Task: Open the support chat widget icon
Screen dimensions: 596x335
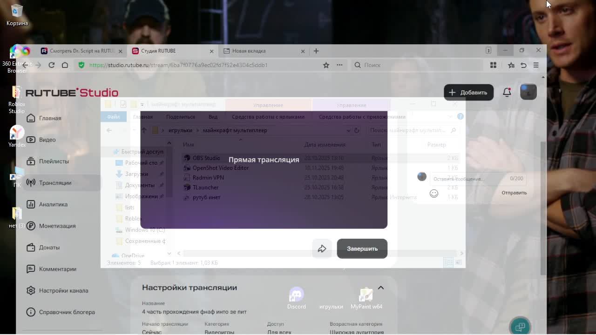Action: [x=520, y=326]
